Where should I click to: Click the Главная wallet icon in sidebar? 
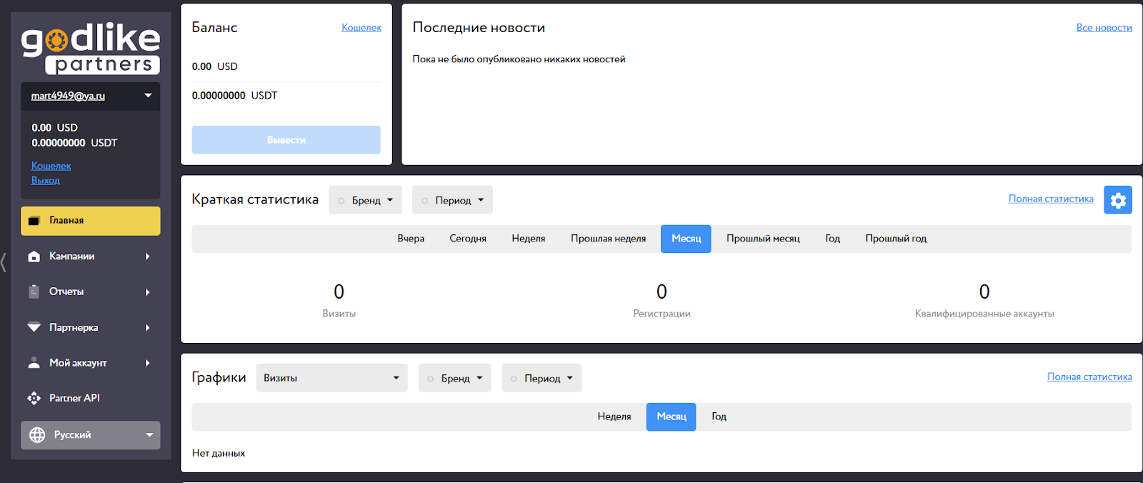pyautogui.click(x=34, y=221)
